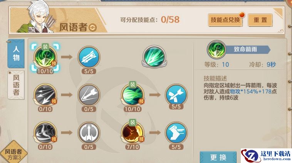The image size is (292, 163).
Task: Click the 更换 button
Action: coord(218,157)
